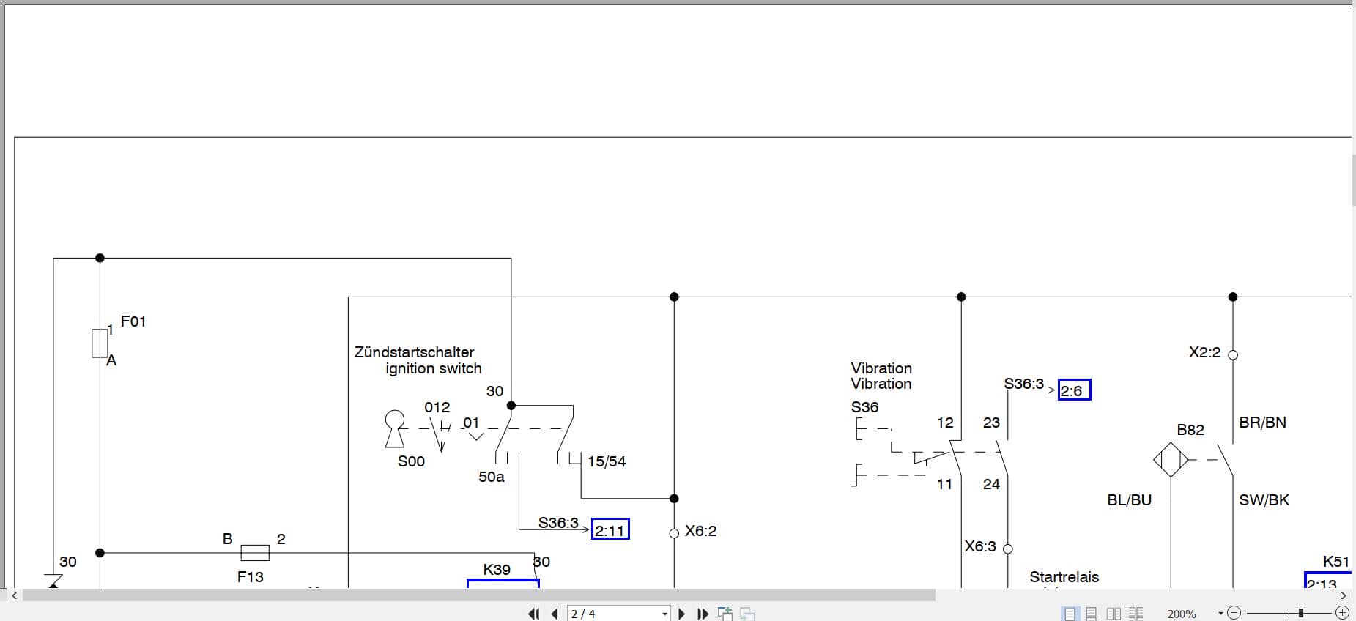Image resolution: width=1356 pixels, height=621 pixels.
Task: Select two-page continuous layout
Action: 1136,614
